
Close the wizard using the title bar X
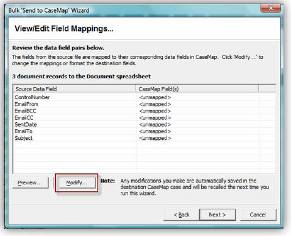pos(271,9)
